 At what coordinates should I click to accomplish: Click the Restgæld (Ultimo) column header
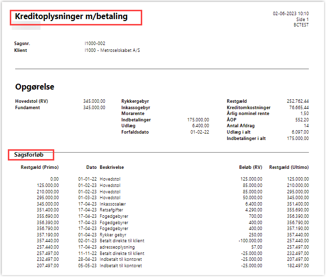(x=289, y=167)
